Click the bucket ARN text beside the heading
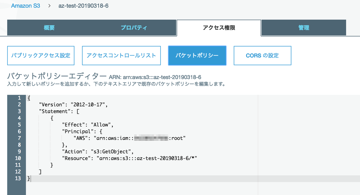The image size is (360, 195). (155, 77)
